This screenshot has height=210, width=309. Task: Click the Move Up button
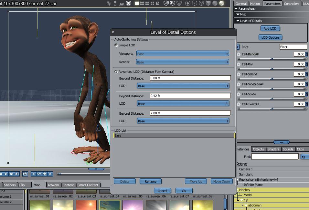click(x=196, y=181)
